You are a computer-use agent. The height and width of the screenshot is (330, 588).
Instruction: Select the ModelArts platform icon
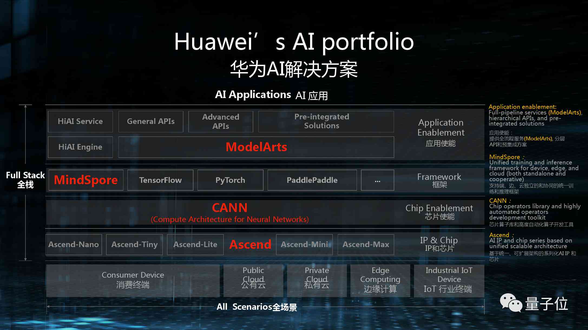tap(256, 147)
